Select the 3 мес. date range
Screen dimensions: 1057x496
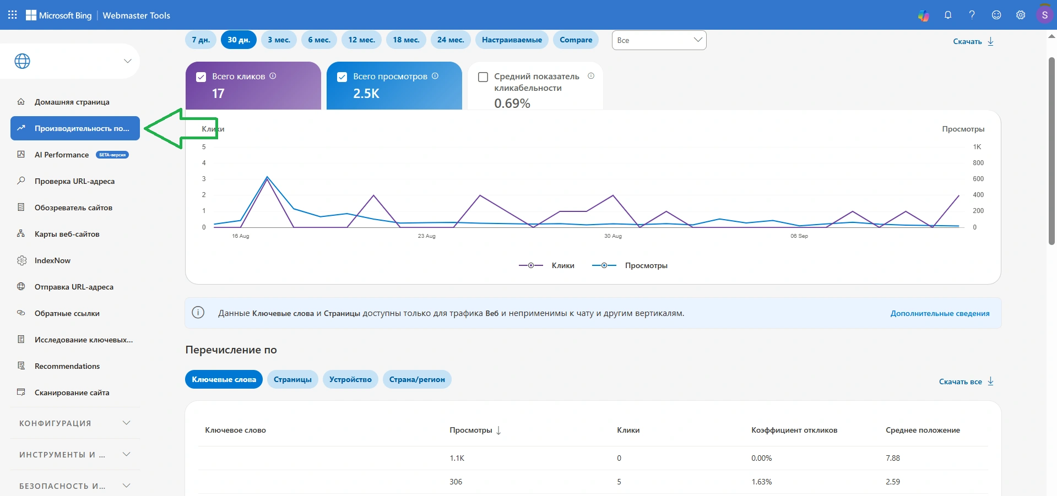click(x=279, y=40)
